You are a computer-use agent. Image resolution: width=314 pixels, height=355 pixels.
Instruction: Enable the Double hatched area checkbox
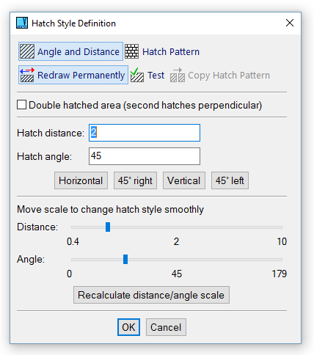coord(21,105)
